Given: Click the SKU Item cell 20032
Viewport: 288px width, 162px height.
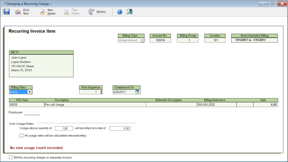Looking at the screenshot, I should [x=26, y=105].
